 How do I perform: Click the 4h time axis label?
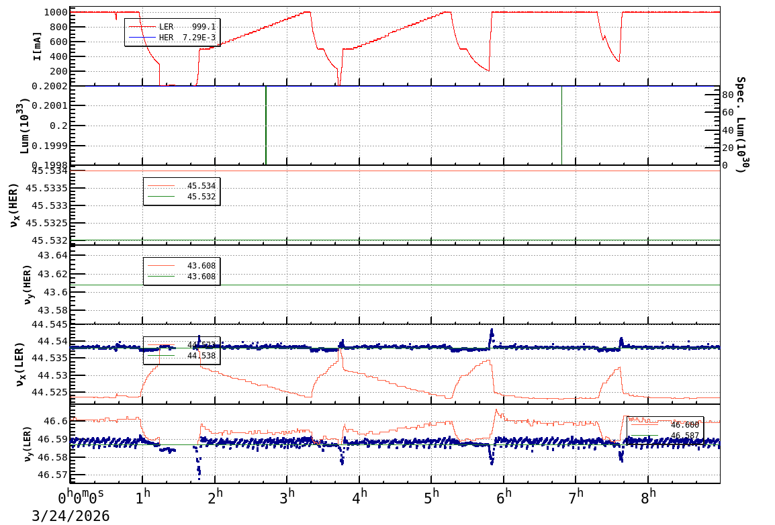click(x=359, y=497)
